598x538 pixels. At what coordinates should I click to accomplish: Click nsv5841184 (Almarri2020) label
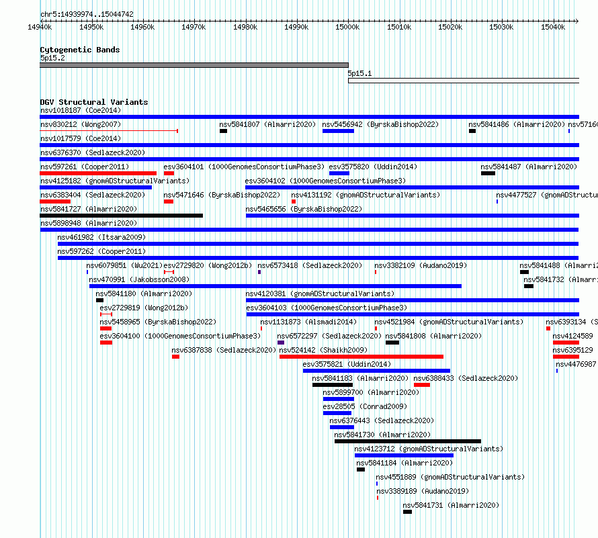(x=404, y=463)
